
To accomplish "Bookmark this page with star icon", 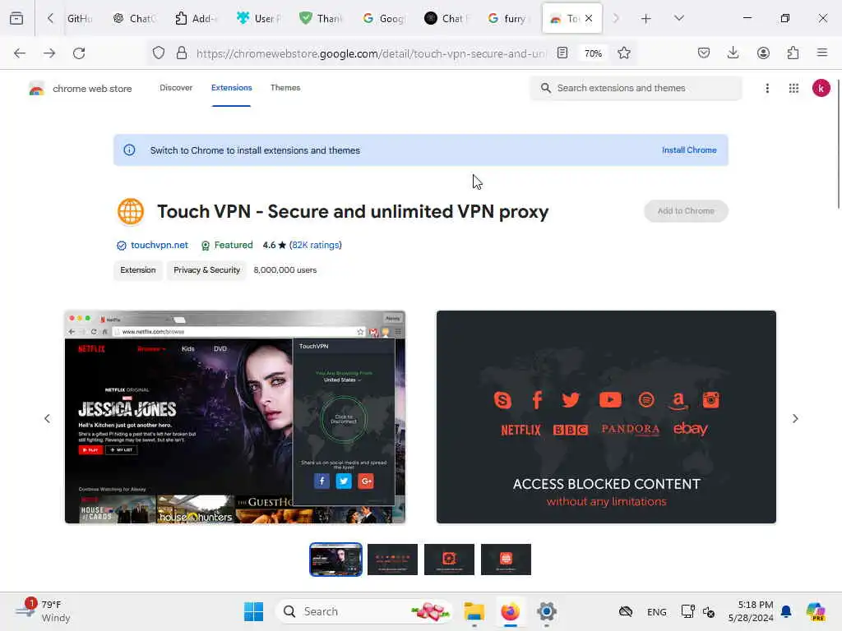I will click(623, 53).
